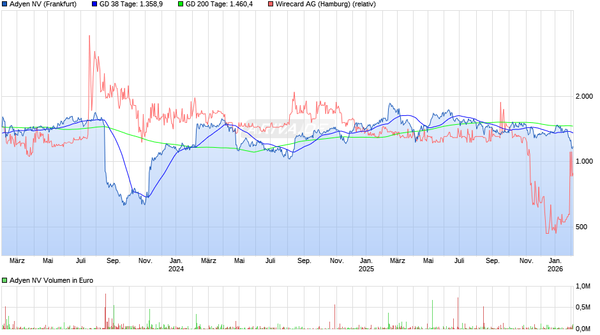Select the 'GD 200 Tage: 1.460,4' label
The height and width of the screenshot is (335, 600).
[219, 4]
